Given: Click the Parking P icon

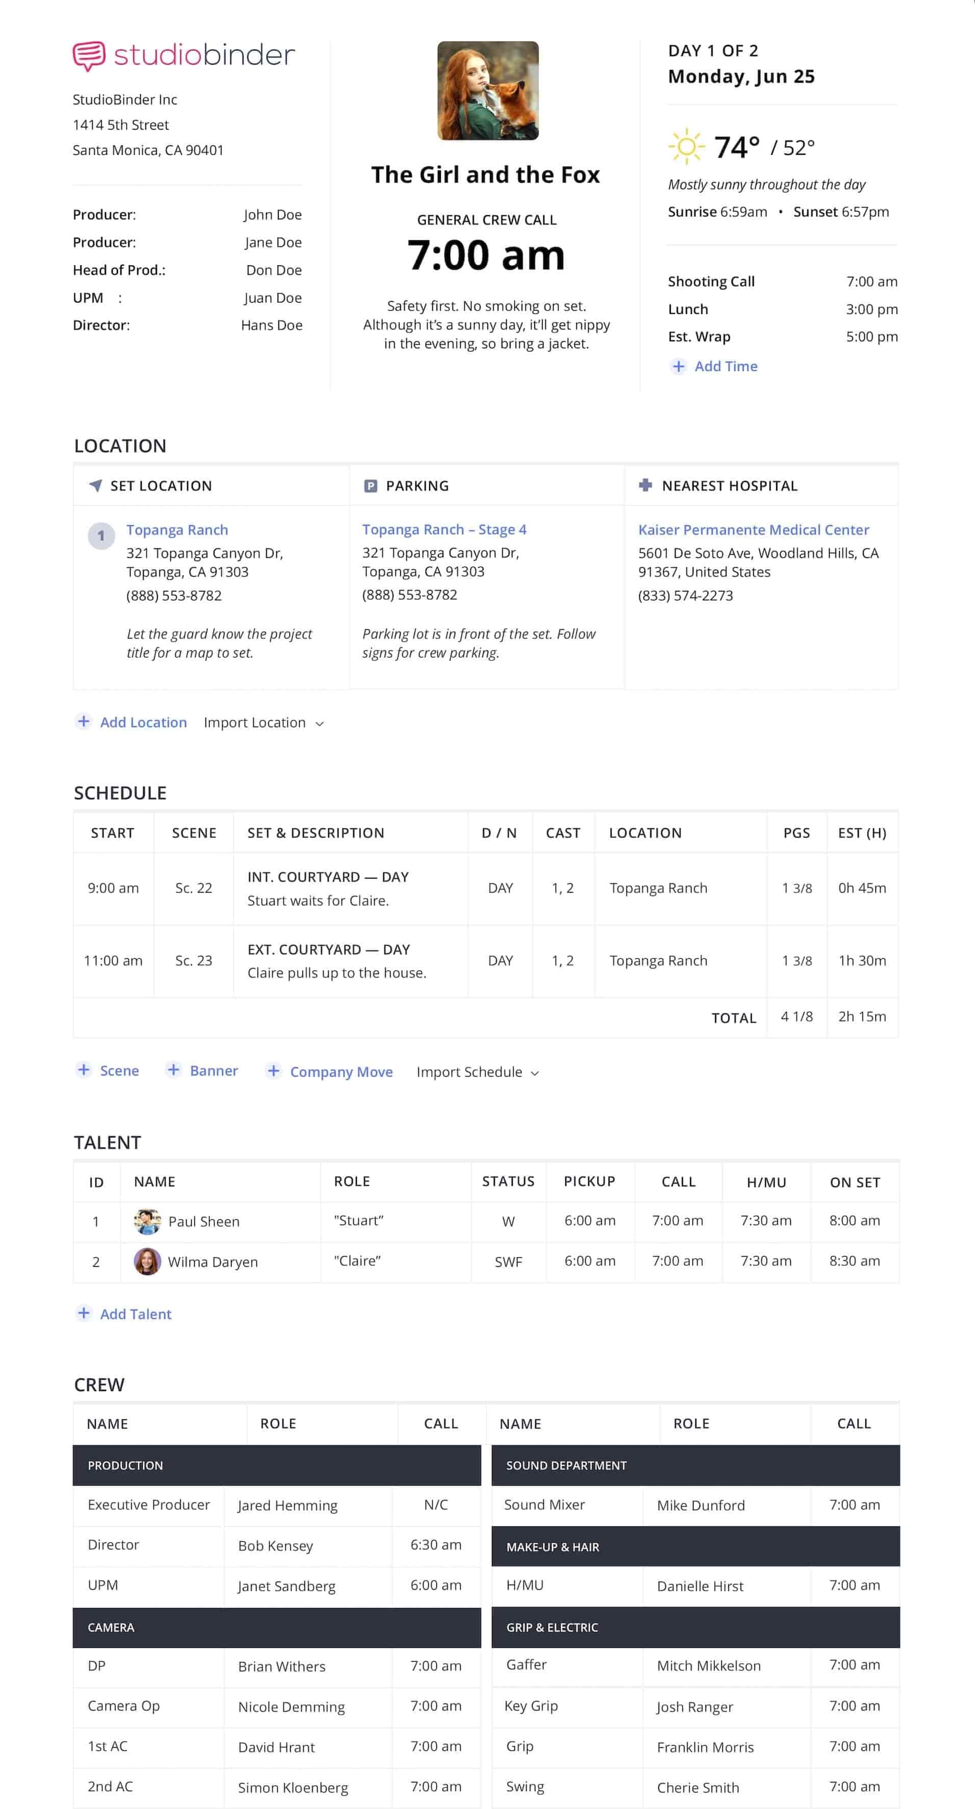Looking at the screenshot, I should (x=371, y=486).
